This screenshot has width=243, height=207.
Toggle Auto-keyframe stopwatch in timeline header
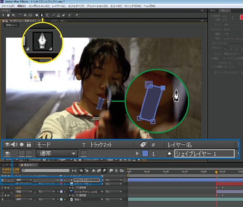116,171
